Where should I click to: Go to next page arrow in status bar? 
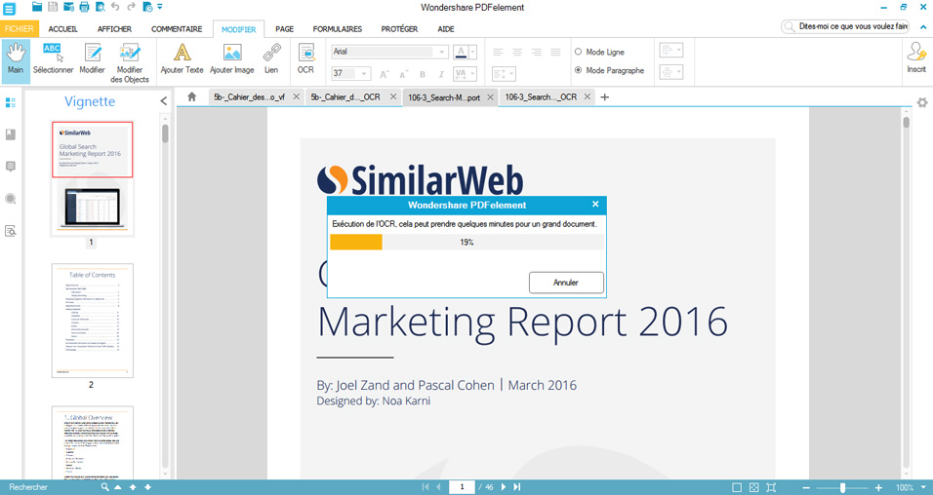pos(504,487)
